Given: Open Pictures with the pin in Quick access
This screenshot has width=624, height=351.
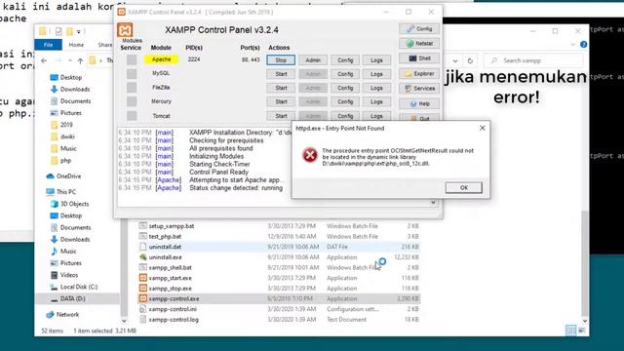Looking at the screenshot, I should (66, 113).
